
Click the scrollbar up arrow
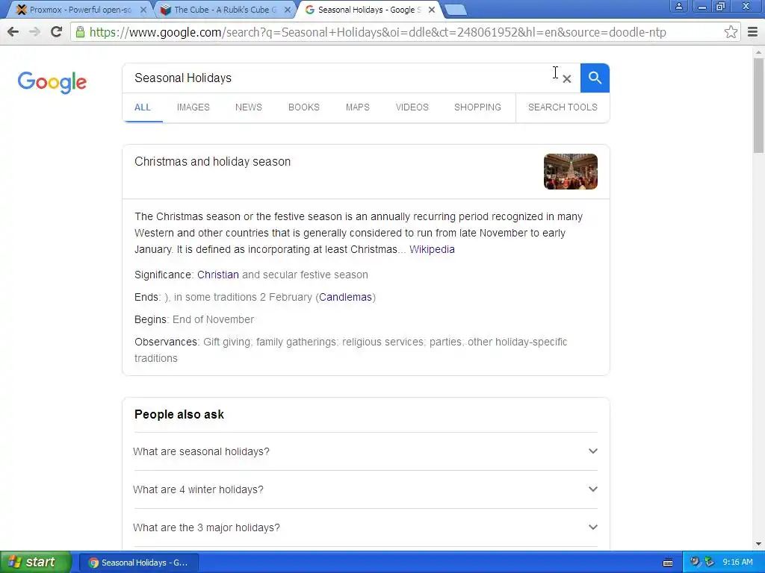[x=759, y=51]
